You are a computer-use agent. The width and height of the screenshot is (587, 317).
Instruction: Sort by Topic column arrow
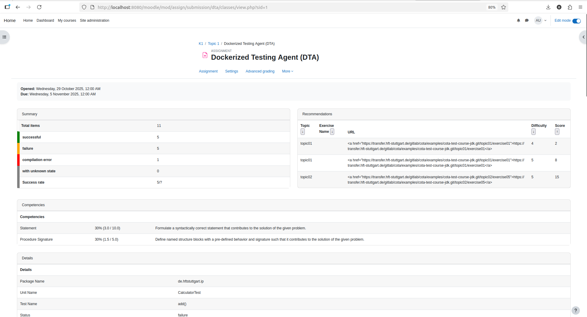click(303, 132)
